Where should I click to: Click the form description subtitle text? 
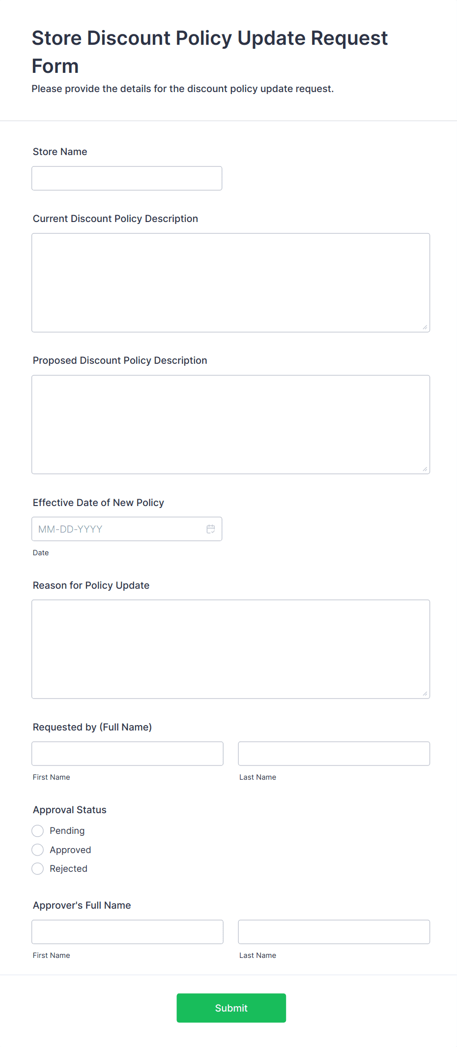tap(182, 89)
